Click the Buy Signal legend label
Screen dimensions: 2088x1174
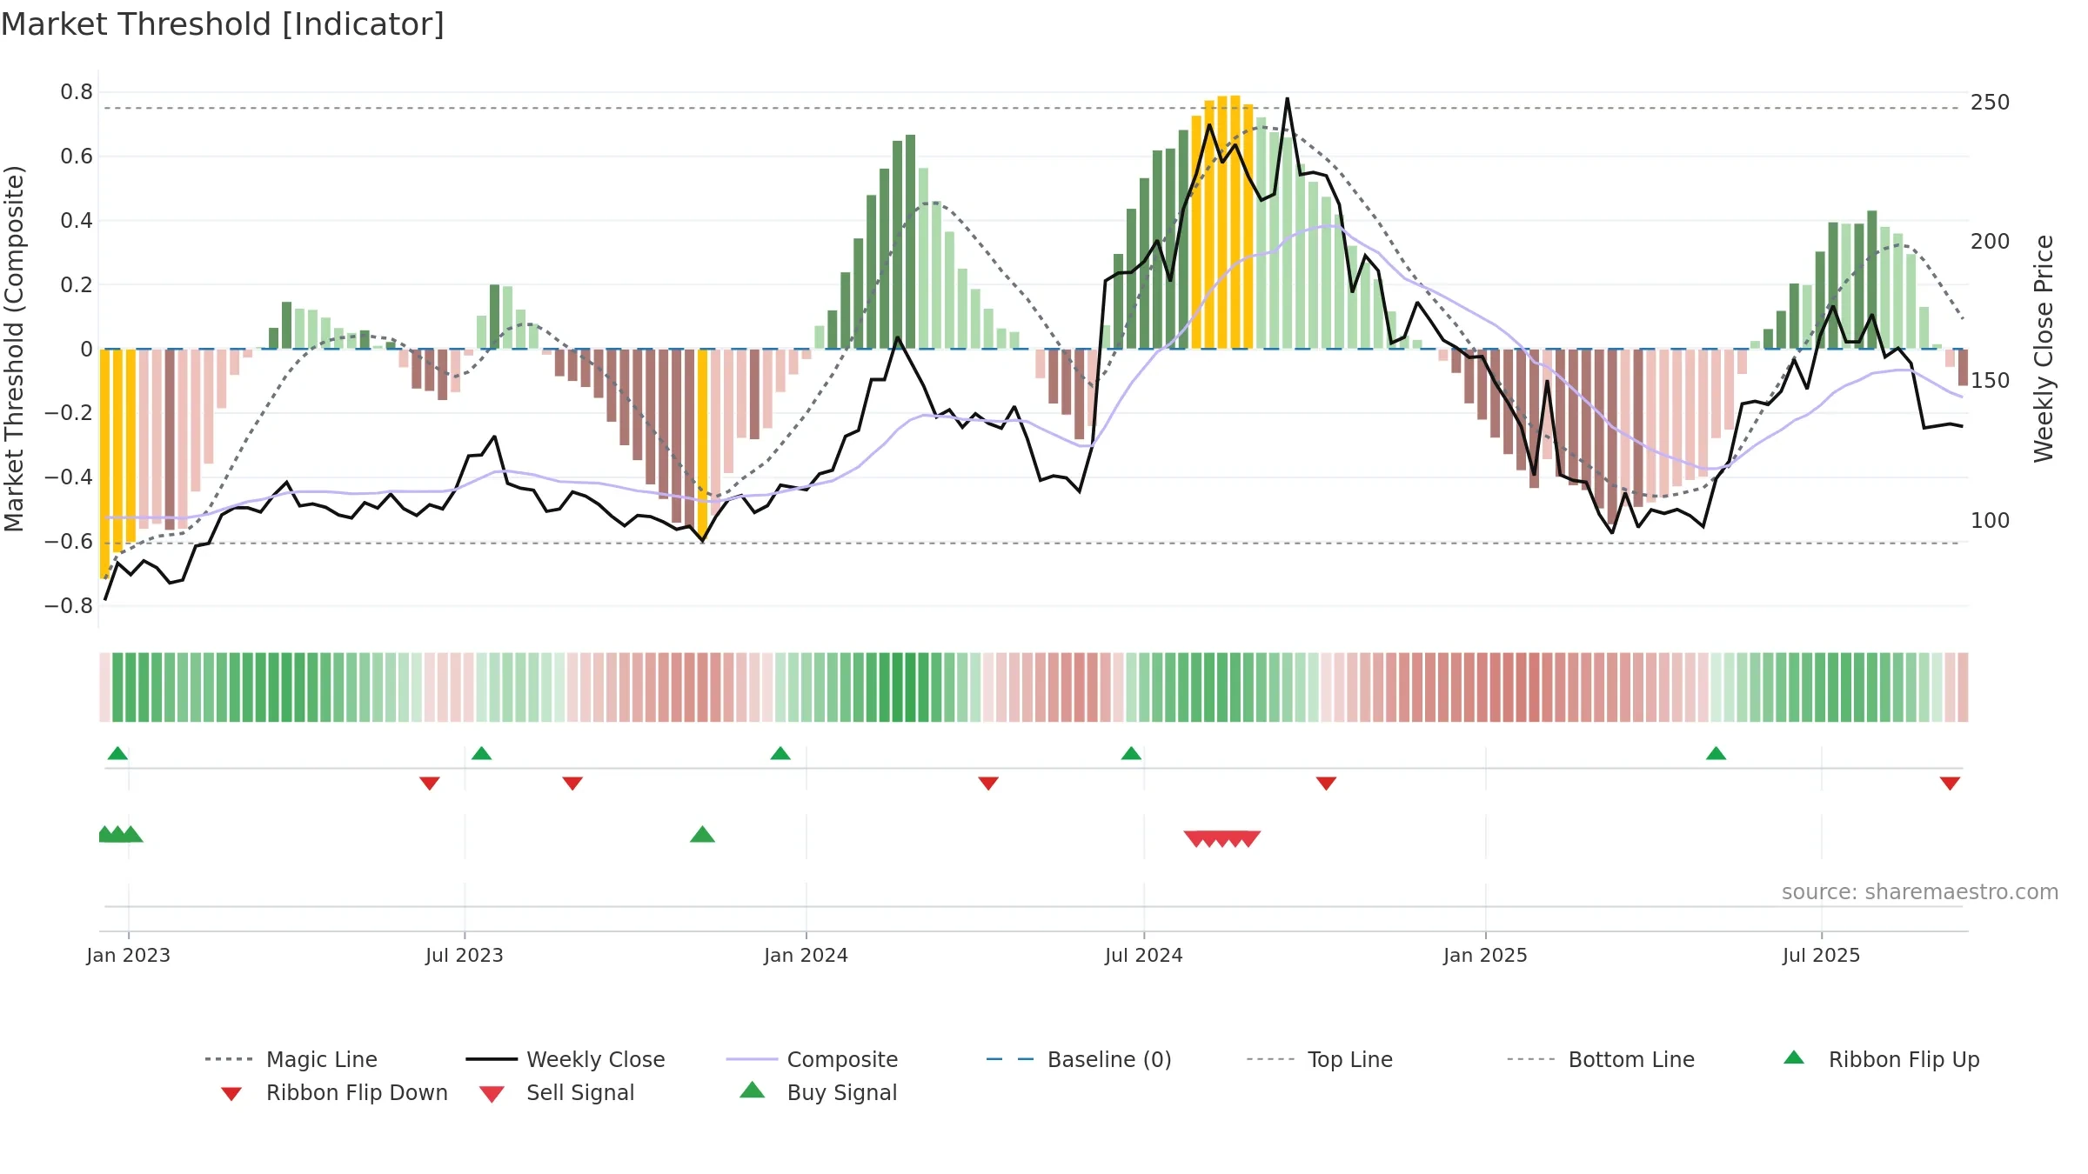842,1092
